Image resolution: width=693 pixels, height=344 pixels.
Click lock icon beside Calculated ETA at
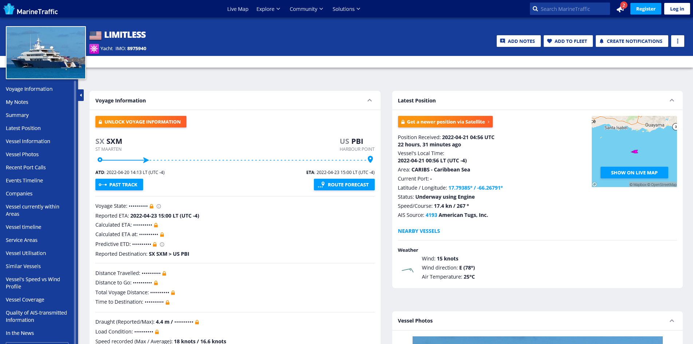[162, 235]
